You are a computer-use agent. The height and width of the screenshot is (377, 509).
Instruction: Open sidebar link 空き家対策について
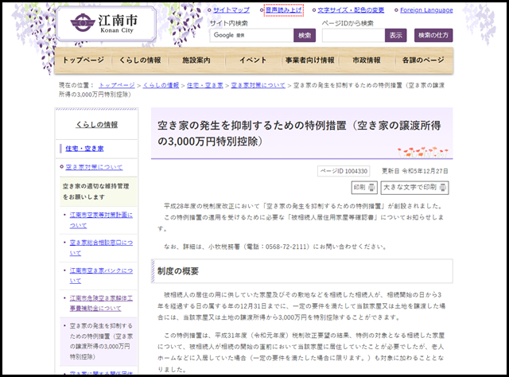tap(94, 167)
